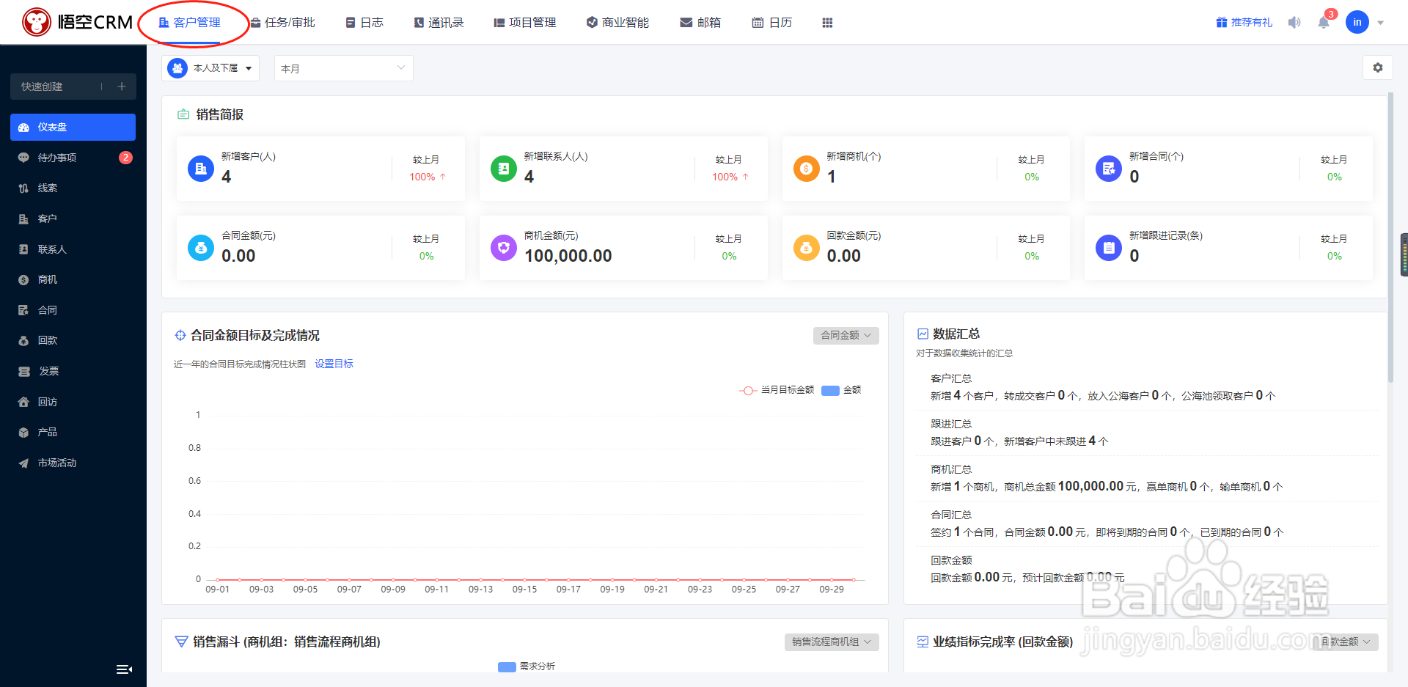1408x687 pixels.
Task: Click the 新增合同 card icon
Action: tap(1109, 169)
